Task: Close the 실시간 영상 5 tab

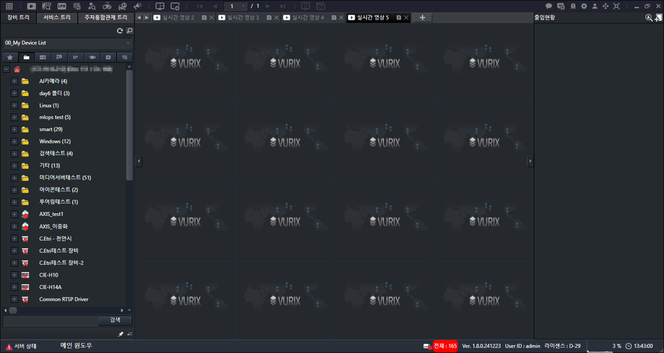Action: 406,18
